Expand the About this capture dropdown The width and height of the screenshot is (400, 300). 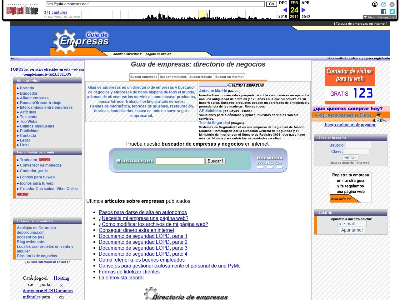click(379, 17)
